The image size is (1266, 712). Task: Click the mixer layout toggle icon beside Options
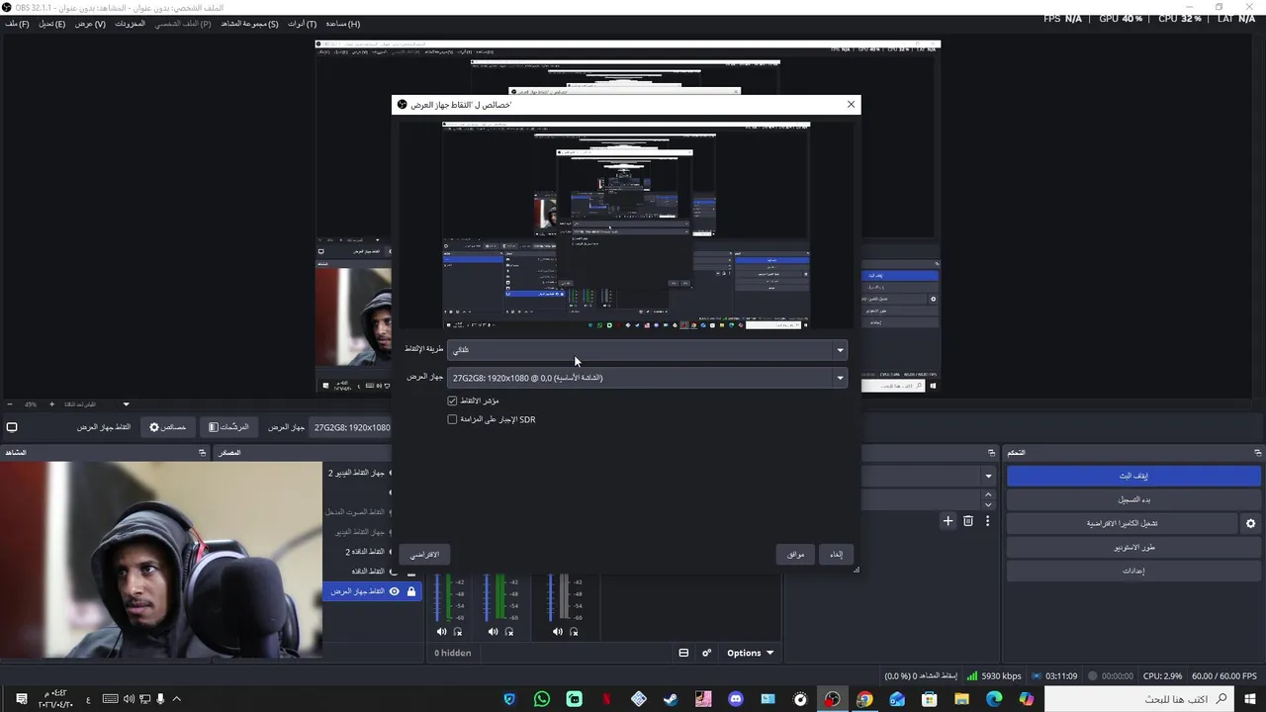coord(683,653)
